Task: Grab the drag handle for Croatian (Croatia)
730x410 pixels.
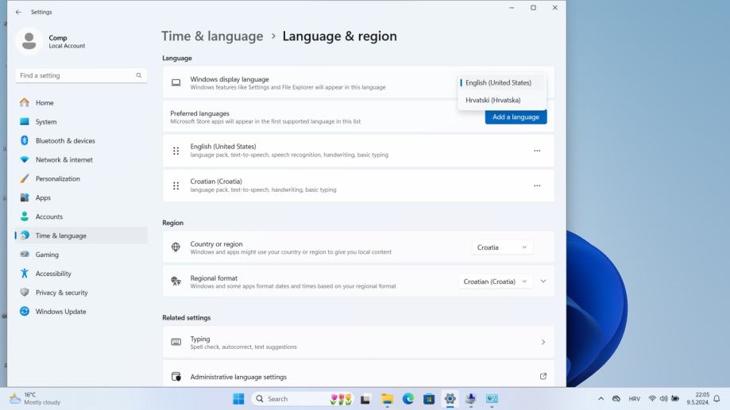Action: click(x=176, y=186)
